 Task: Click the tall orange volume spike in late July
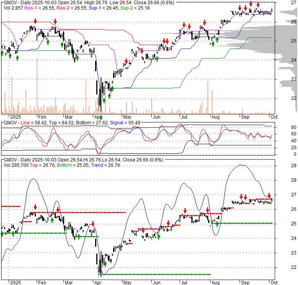pyautogui.click(x=208, y=98)
